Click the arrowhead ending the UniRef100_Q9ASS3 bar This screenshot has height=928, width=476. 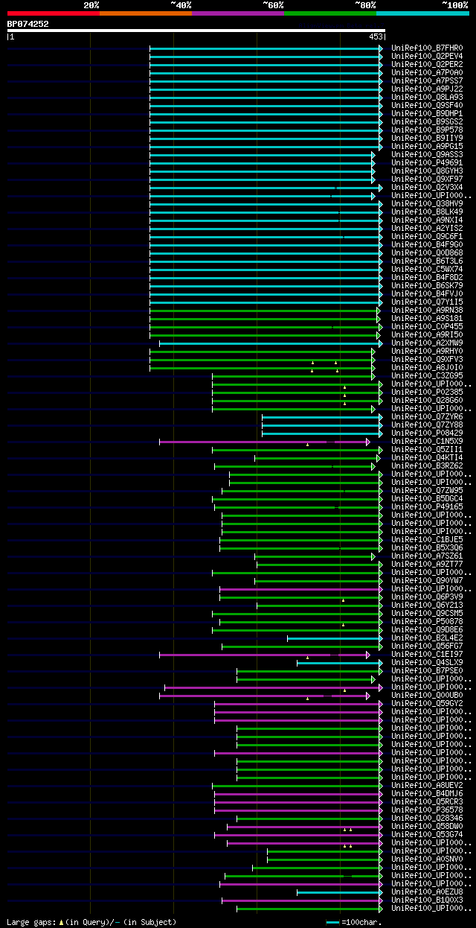373,154
